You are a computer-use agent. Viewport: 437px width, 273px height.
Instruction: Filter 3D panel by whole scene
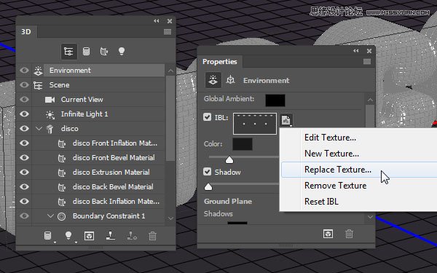point(69,52)
